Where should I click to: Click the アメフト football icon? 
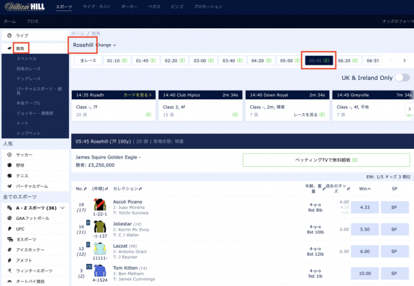(10, 261)
